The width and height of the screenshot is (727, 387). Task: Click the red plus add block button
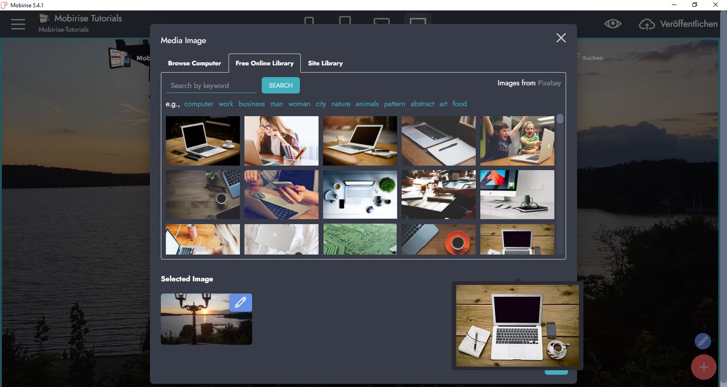(704, 367)
